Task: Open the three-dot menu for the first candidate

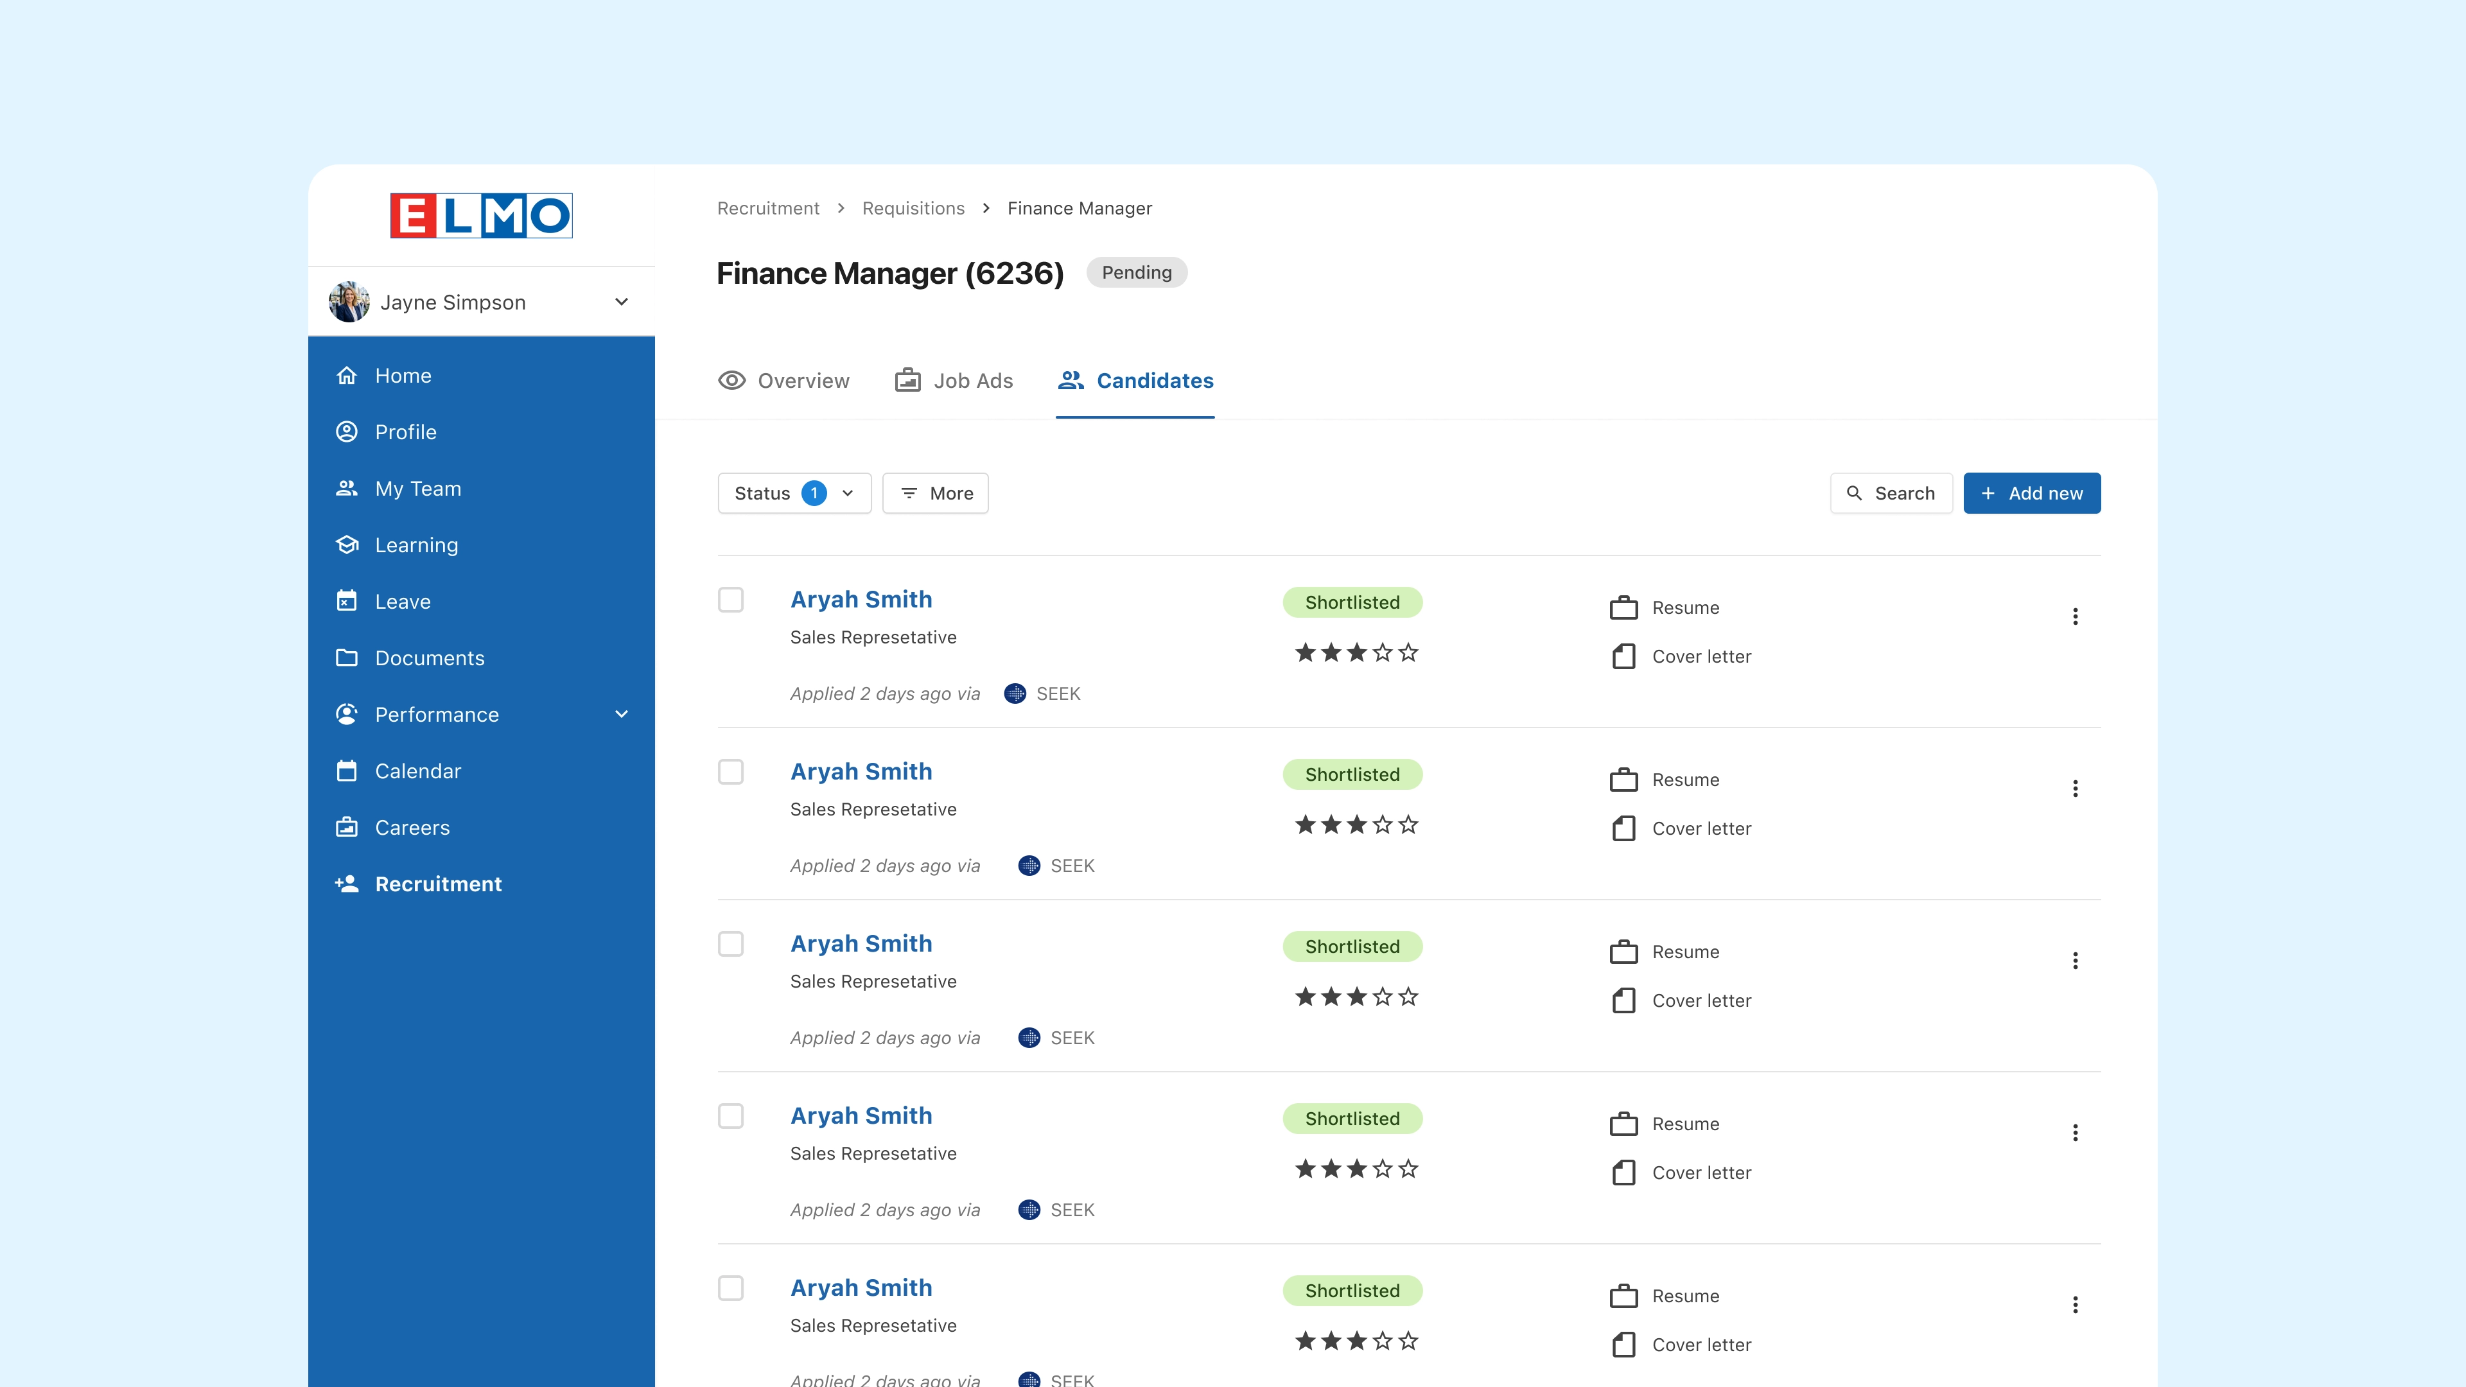Action: [x=2076, y=616]
